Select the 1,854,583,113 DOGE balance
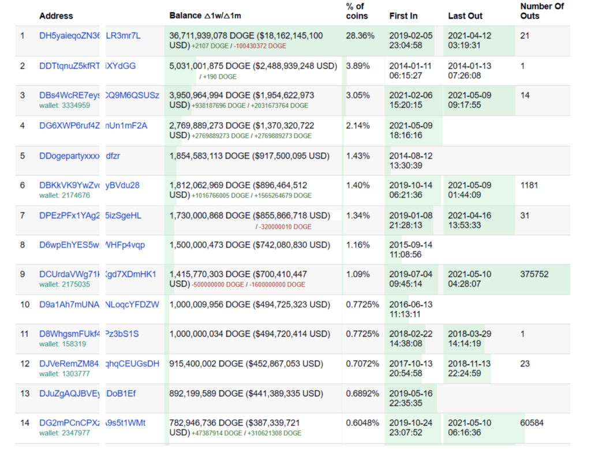 210,156
